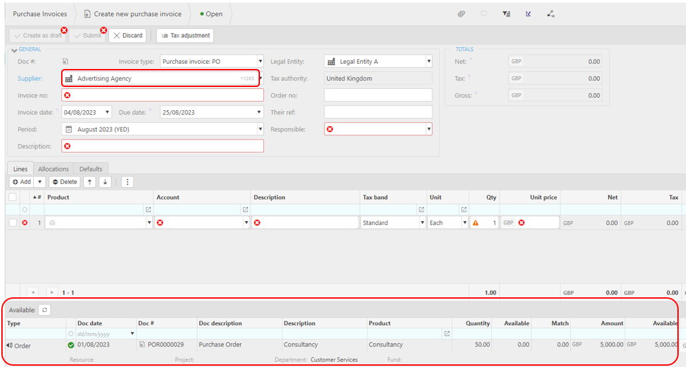Image resolution: width=686 pixels, height=369 pixels.
Task: Click the Open status breadcrumb
Action: pyautogui.click(x=211, y=14)
